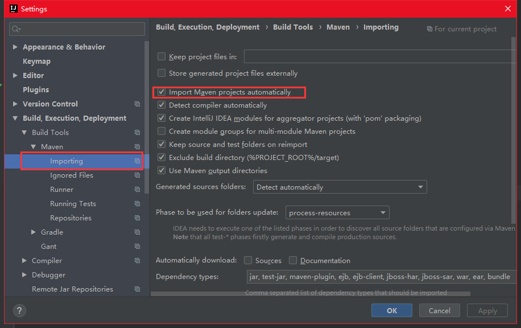Click the project-level icon beside Remote Jar Repositories

tap(137, 289)
